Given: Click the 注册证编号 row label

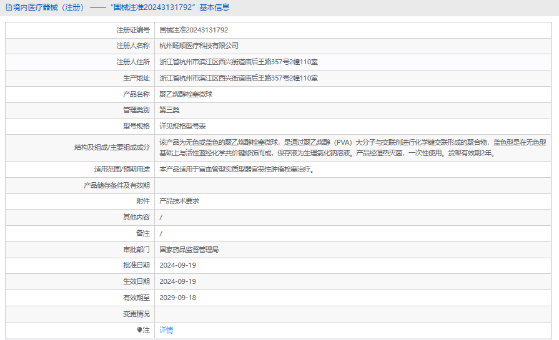Looking at the screenshot, I should click(x=133, y=30).
